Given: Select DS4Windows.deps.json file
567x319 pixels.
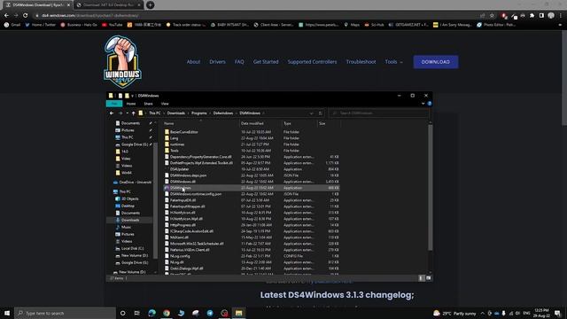Looking at the screenshot, I should [188, 175].
